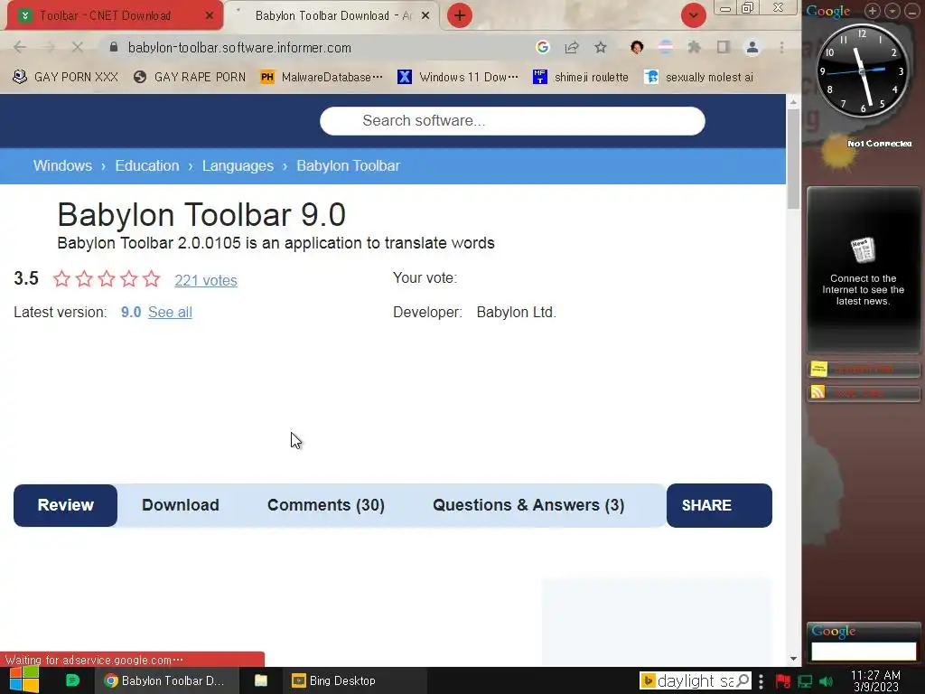Bookmark this page with the star icon

[601, 47]
